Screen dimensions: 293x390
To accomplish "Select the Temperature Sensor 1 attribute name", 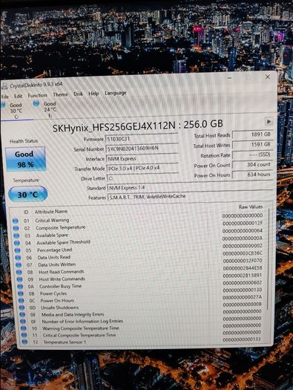I will point(65,342).
